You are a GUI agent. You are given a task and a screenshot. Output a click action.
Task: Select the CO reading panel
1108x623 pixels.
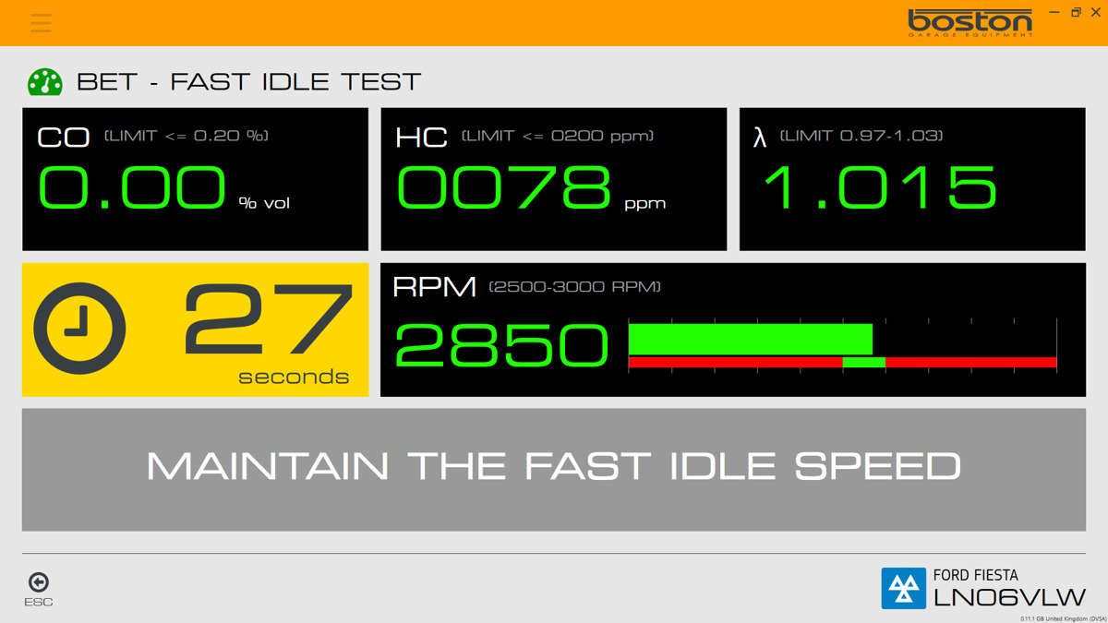[195, 178]
